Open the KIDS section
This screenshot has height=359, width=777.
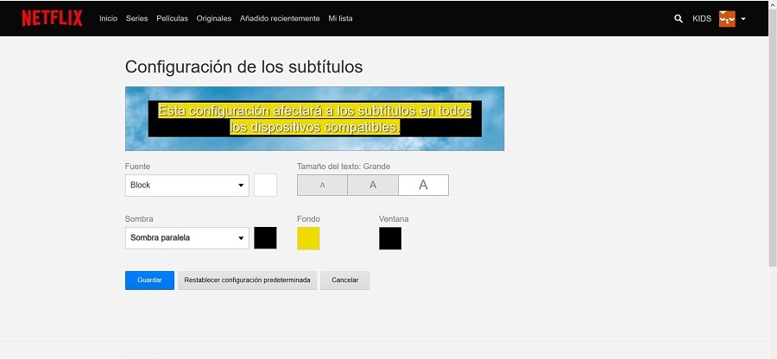pyautogui.click(x=702, y=19)
